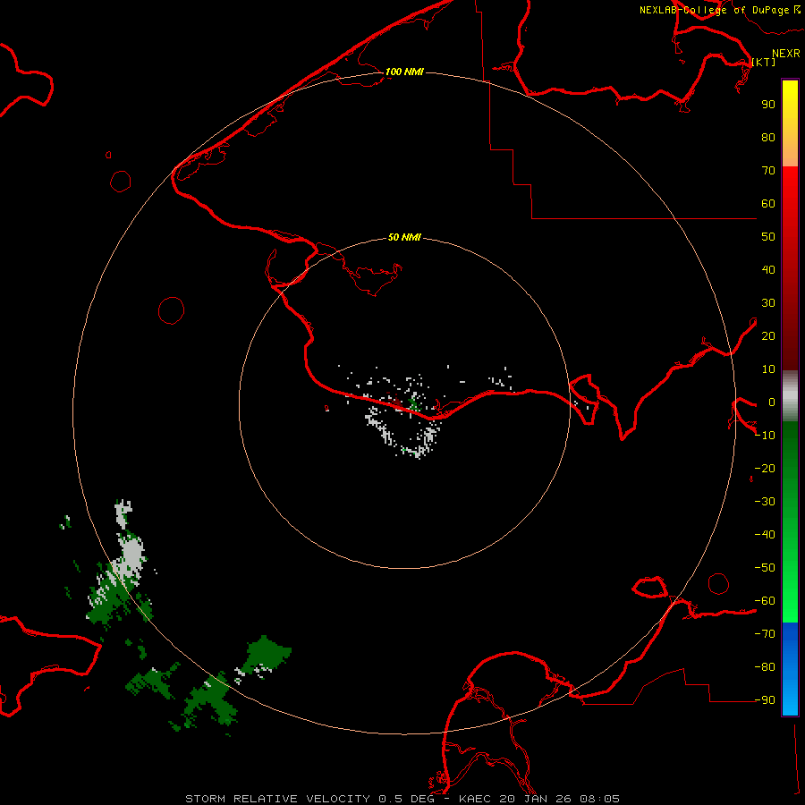The image size is (805, 805).
Task: Click the -60 value on the velocity scale
Action: click(765, 601)
